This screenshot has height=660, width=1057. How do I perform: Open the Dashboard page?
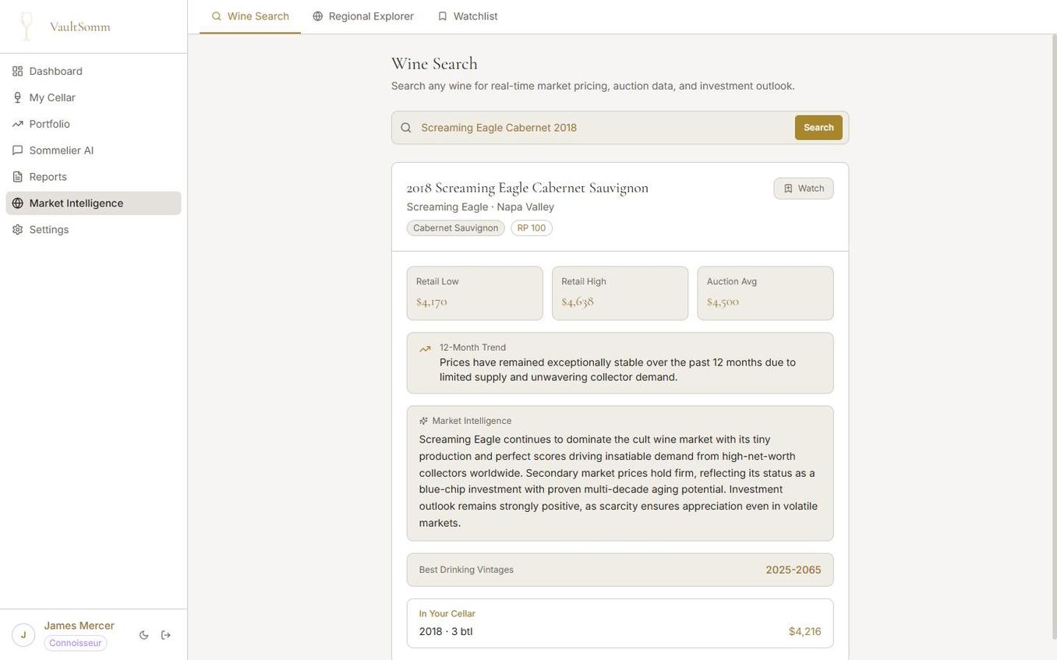click(x=94, y=71)
